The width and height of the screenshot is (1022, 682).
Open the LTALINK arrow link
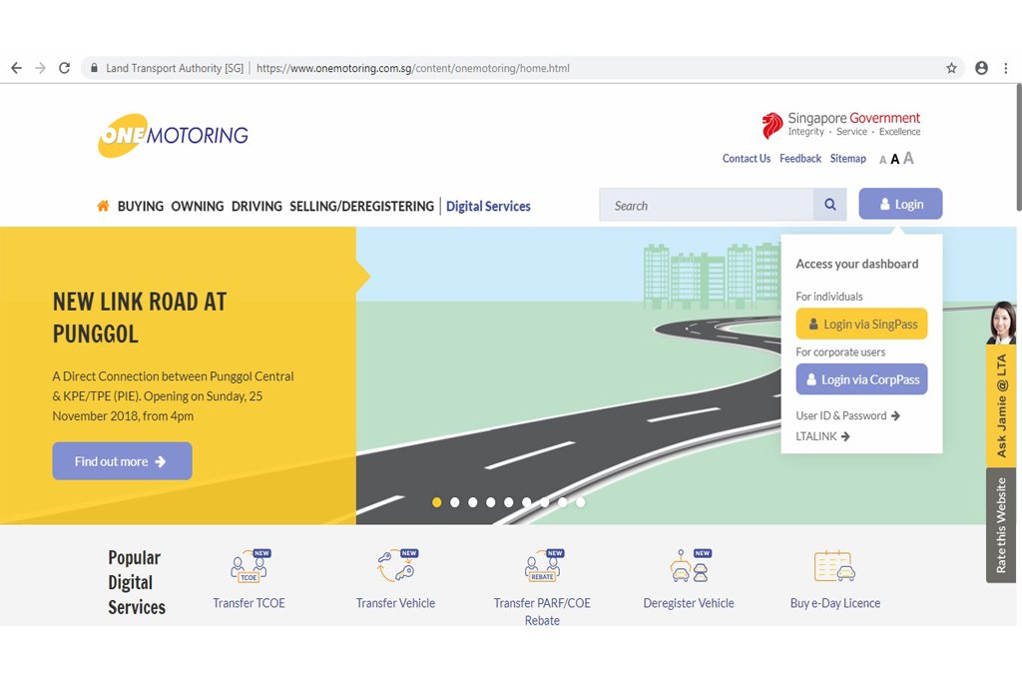coord(822,436)
